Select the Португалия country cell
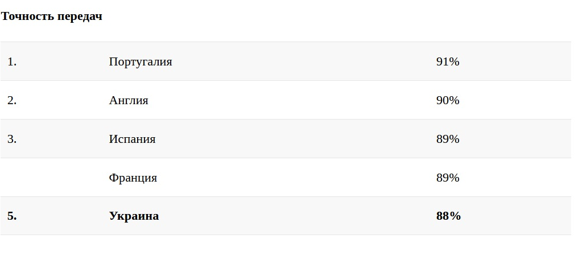Screen dimensions: 578x259 [x=141, y=61]
